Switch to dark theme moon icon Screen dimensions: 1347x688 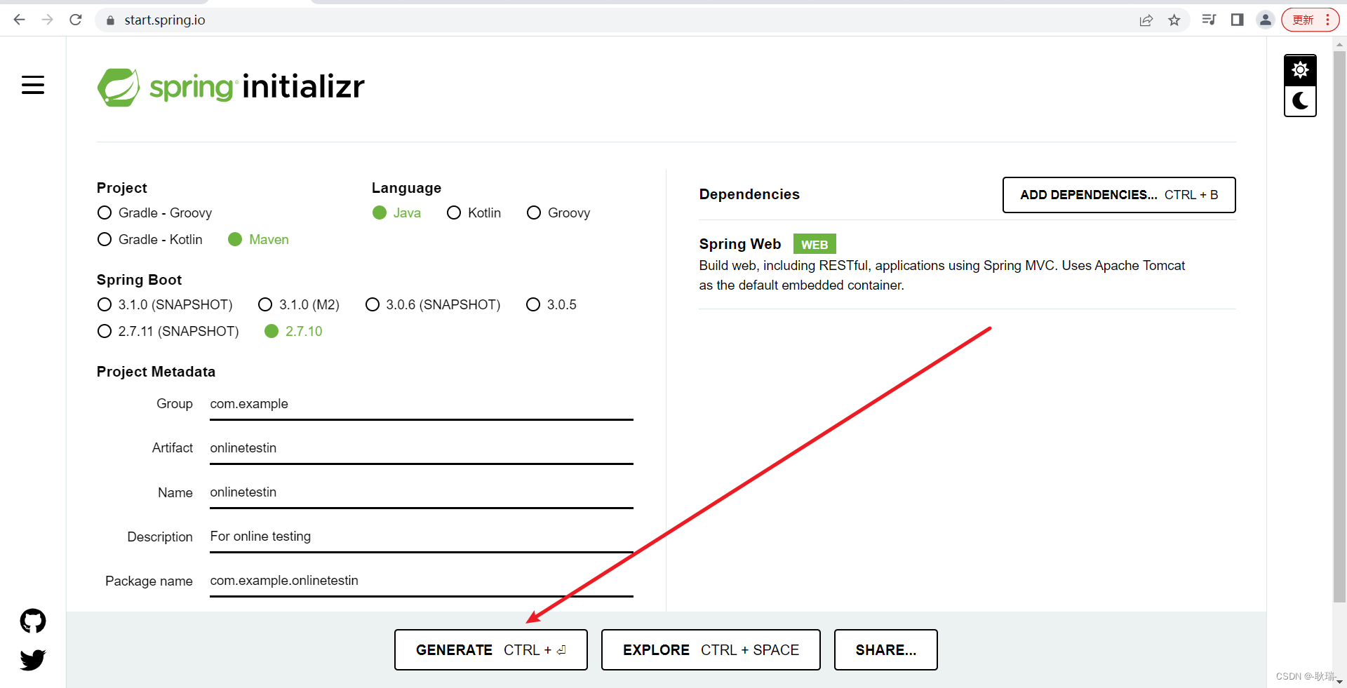1300,101
